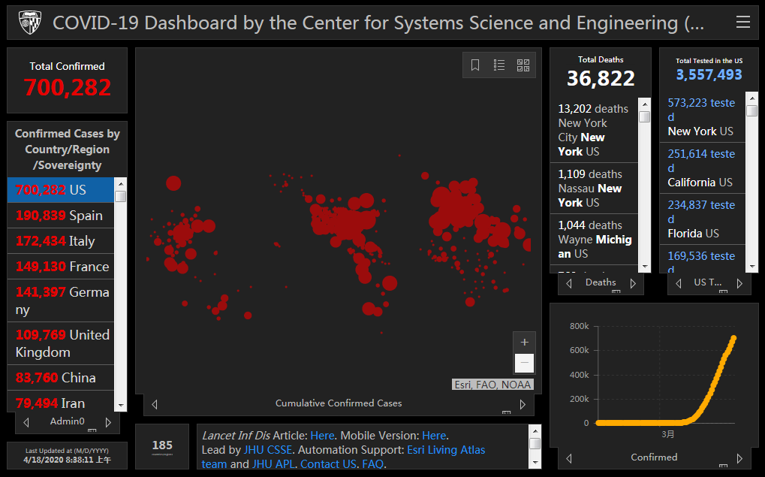Select Italy in confirmed cases list

pos(60,241)
